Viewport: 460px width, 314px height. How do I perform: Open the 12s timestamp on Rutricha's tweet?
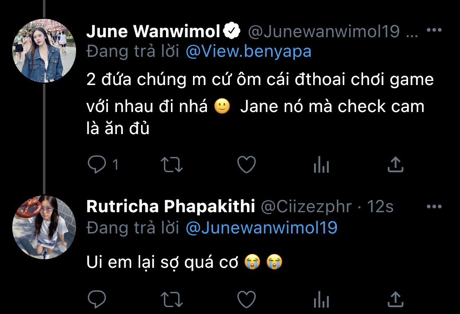pos(380,206)
